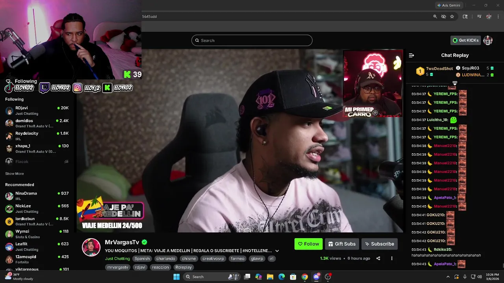Select the reaccion tag
504x283 pixels.
[160, 267]
